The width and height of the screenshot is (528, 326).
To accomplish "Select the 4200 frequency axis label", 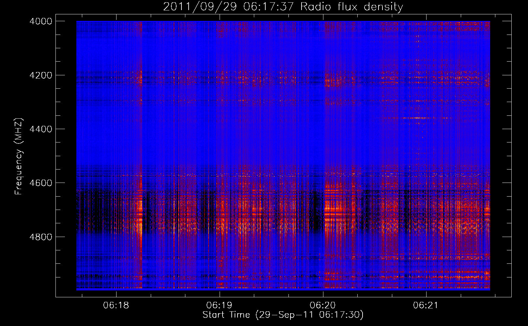I will pyautogui.click(x=41, y=75).
